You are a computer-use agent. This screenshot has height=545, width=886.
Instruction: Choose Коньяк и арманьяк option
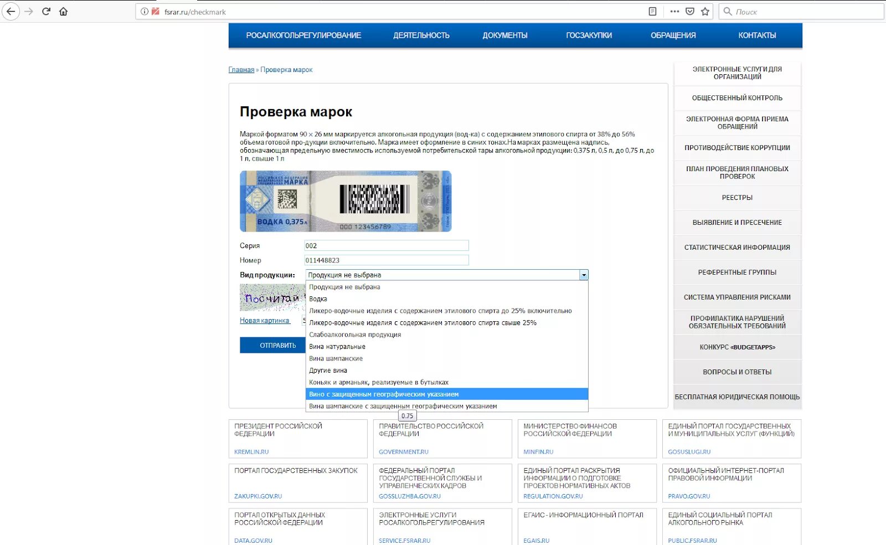coord(447,382)
